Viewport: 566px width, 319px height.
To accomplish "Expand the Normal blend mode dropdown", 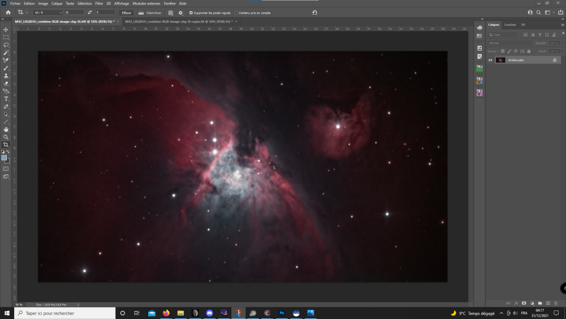I will [510, 43].
